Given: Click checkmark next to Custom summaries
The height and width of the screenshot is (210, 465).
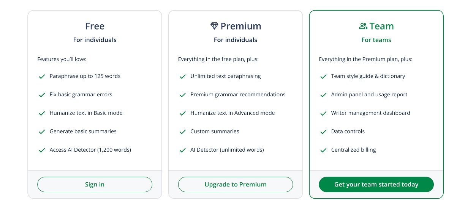Looking at the screenshot, I should pos(183,132).
